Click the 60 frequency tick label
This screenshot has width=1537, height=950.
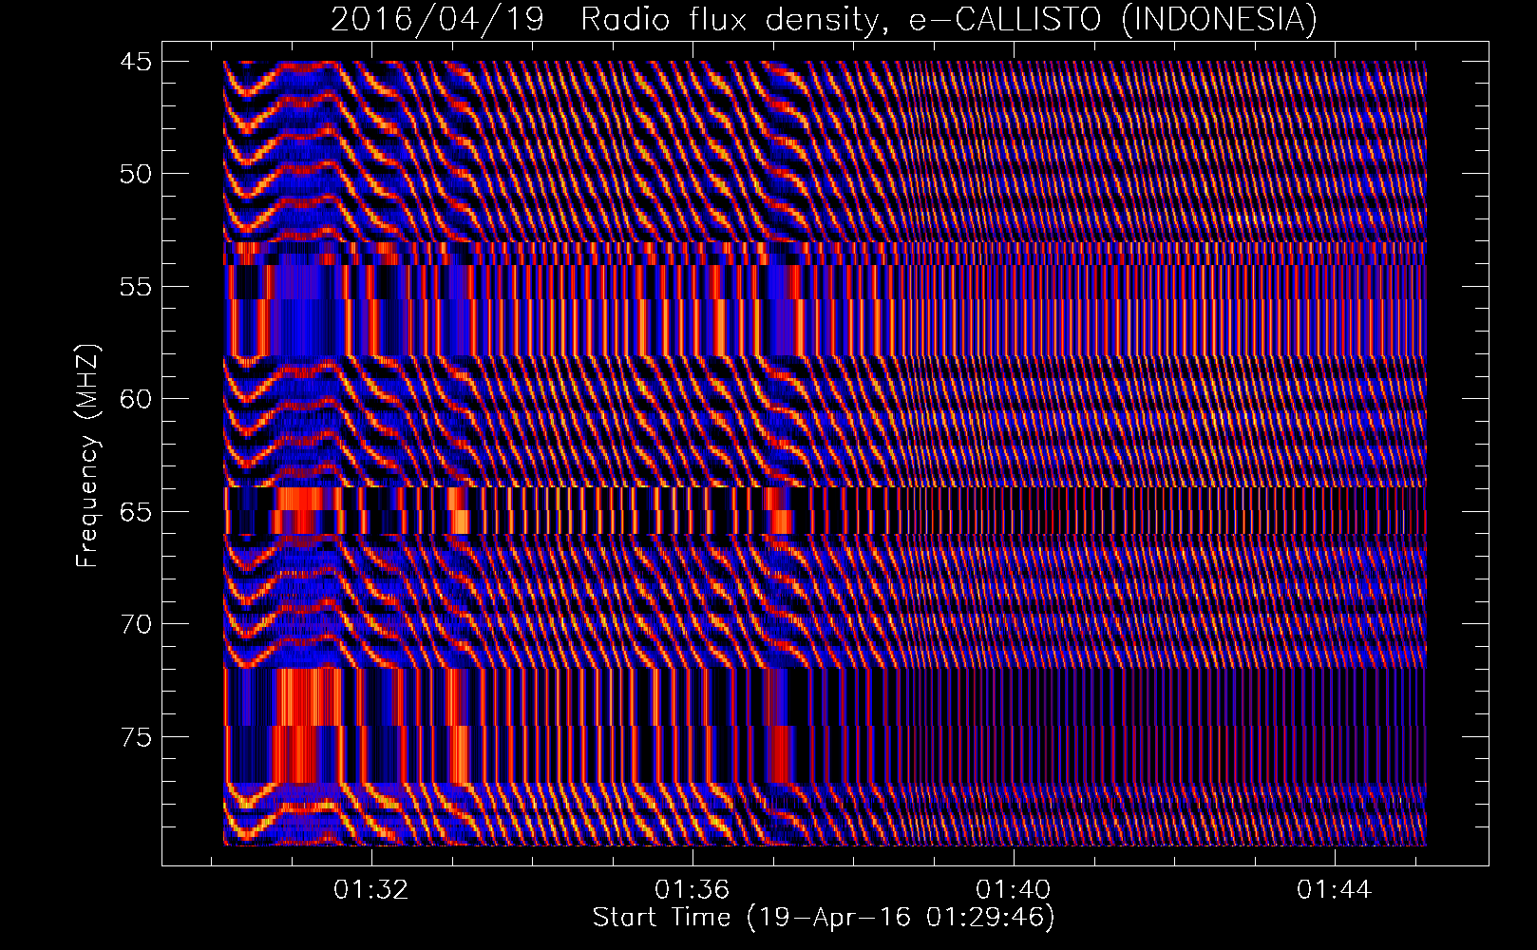[135, 399]
